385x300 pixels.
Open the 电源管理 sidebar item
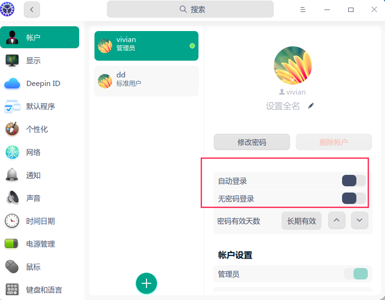pos(40,244)
